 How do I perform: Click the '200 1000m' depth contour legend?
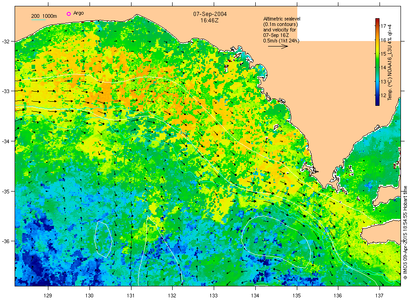44,16
